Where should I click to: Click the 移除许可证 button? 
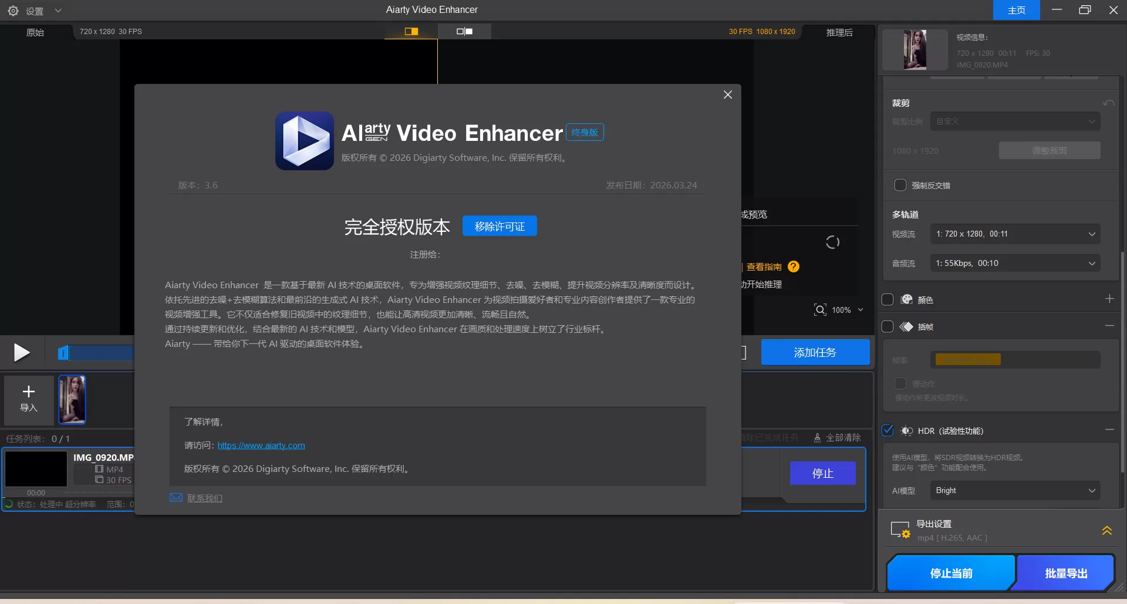[x=499, y=226]
